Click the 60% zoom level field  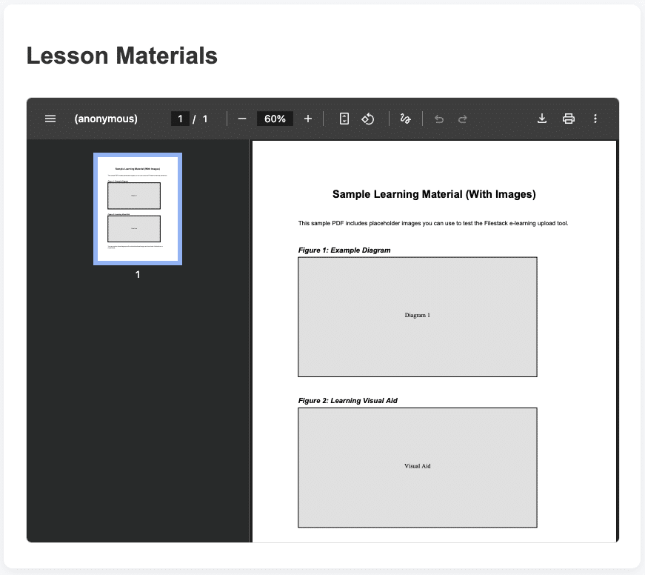pyautogui.click(x=274, y=118)
